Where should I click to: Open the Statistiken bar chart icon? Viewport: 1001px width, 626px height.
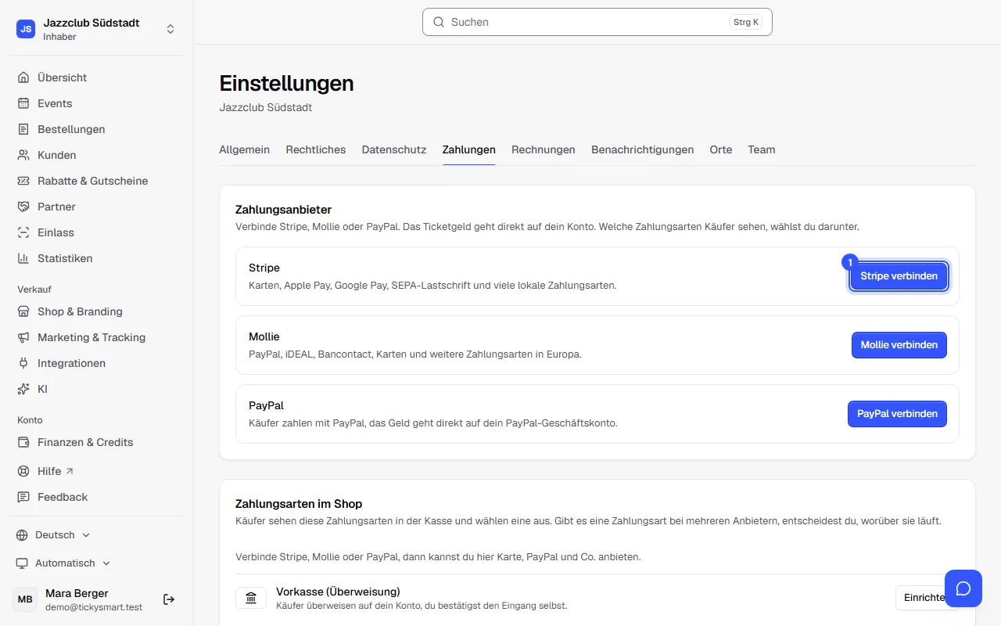[23, 258]
